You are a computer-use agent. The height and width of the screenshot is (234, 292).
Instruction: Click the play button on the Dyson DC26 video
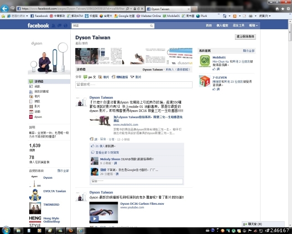pyautogui.click(x=94, y=219)
